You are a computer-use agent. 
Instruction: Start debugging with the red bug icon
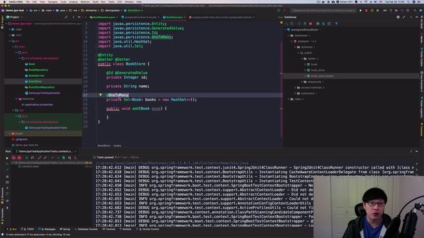pos(366,11)
